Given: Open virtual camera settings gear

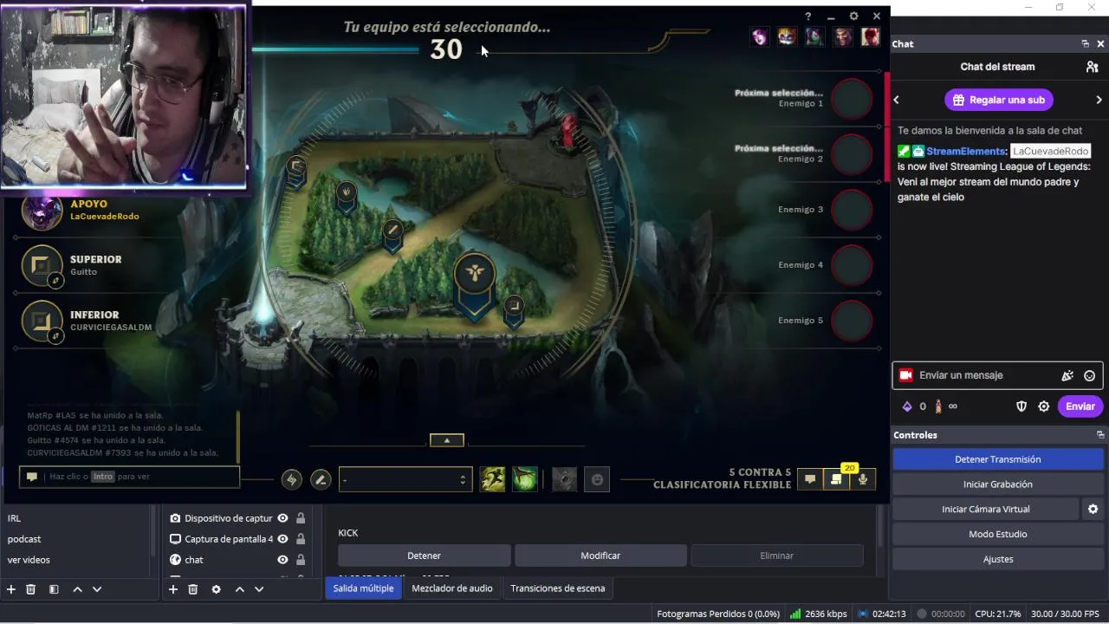Looking at the screenshot, I should pos(1093,509).
